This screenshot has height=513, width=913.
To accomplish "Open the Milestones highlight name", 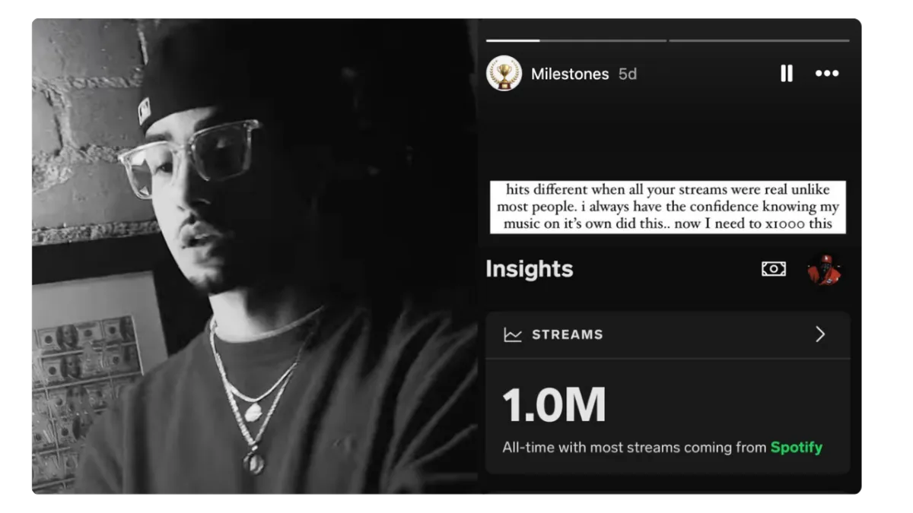I will (x=570, y=74).
